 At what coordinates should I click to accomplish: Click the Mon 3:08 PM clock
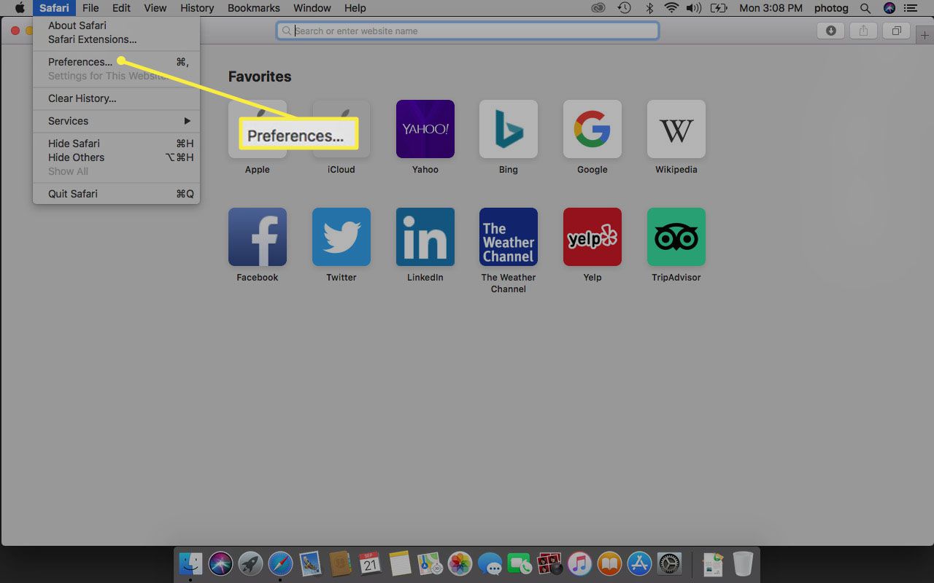(771, 8)
